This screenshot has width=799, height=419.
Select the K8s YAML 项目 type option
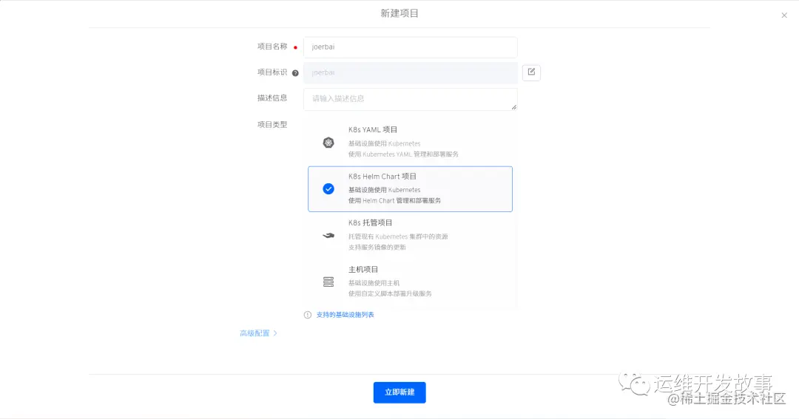tap(410, 142)
